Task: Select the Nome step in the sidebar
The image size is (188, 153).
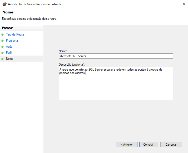Action: click(10, 59)
